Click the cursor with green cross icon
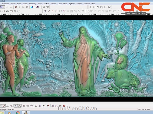 pyautogui.click(x=44, y=106)
